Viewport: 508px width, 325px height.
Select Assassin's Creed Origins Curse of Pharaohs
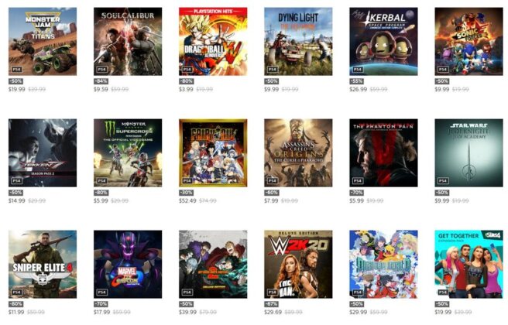[298, 152]
